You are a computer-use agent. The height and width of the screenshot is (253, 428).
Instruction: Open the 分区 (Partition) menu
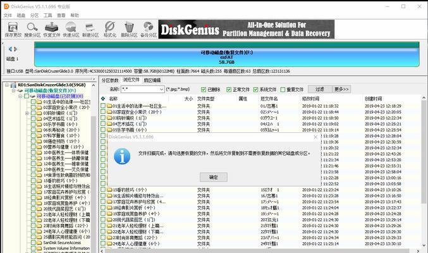tap(34, 15)
